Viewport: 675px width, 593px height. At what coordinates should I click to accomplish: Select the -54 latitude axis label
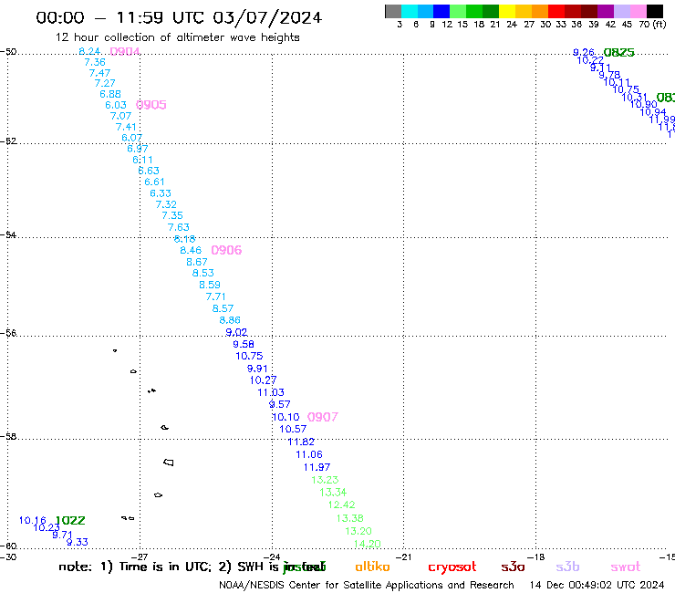coord(8,235)
